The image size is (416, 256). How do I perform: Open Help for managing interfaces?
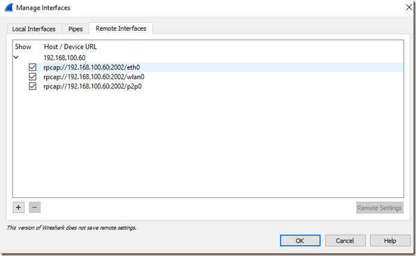click(390, 240)
